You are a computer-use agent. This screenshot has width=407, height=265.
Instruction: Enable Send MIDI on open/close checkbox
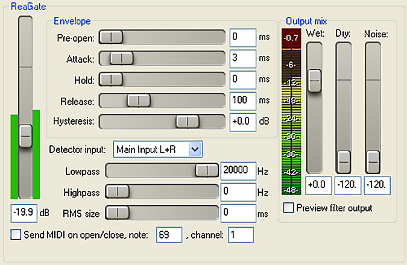16,234
